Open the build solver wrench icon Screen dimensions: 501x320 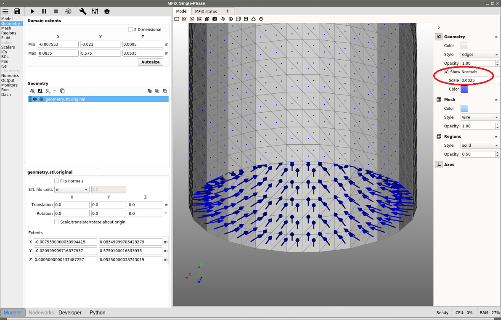point(82,11)
